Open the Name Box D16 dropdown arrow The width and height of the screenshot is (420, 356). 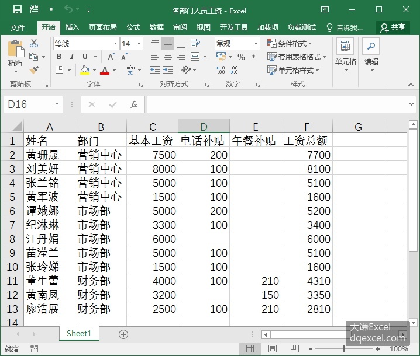click(x=57, y=104)
